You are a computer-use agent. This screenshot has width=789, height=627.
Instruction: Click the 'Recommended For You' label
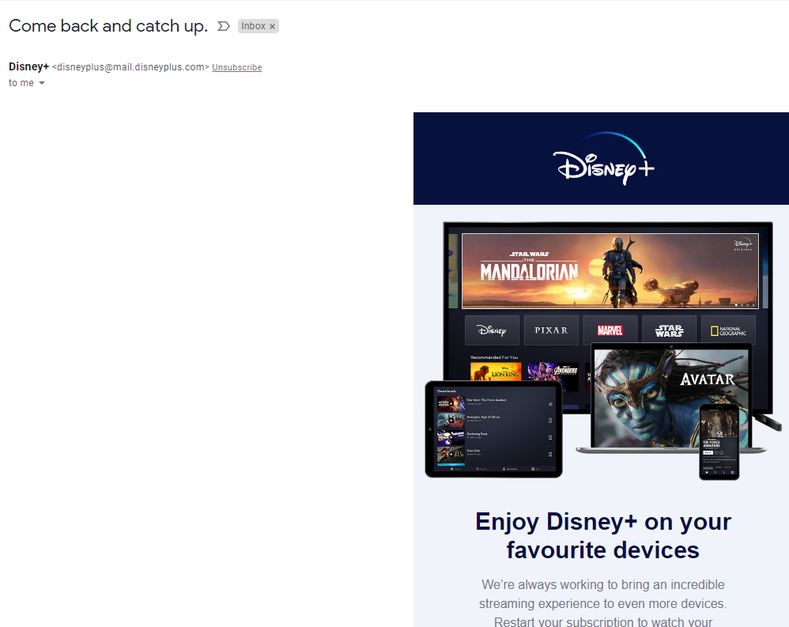coord(494,357)
